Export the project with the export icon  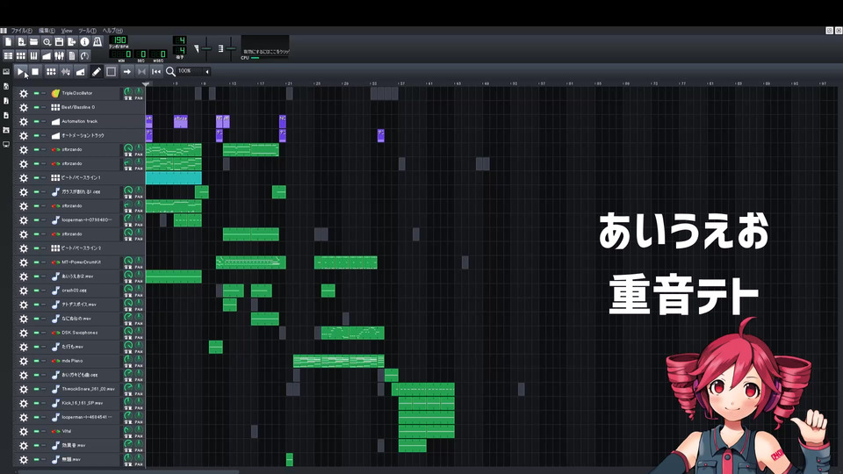(x=71, y=42)
